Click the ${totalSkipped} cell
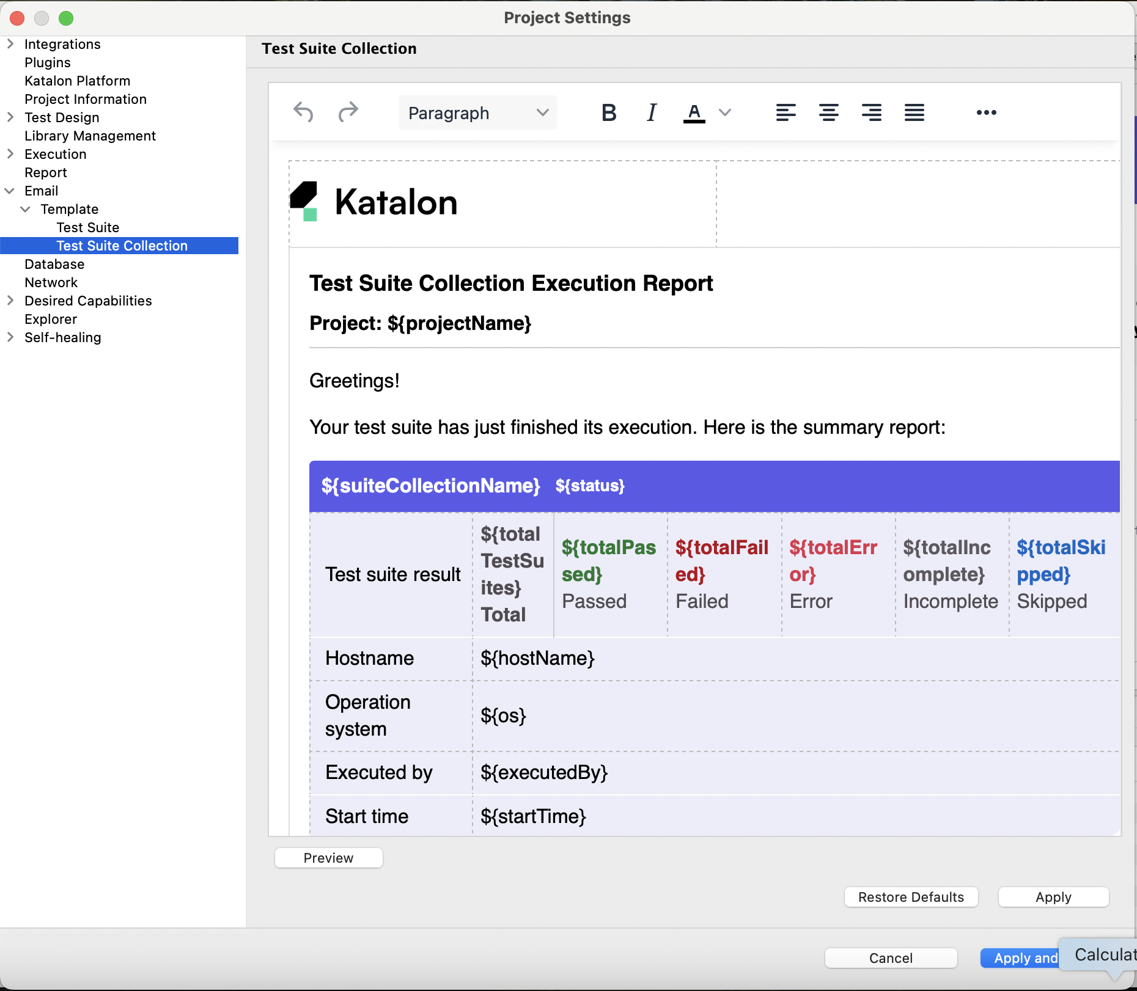 [x=1065, y=574]
